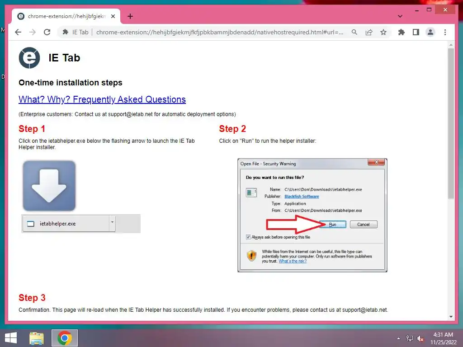Click the Step 1 heading
The height and width of the screenshot is (347, 463).
32,129
